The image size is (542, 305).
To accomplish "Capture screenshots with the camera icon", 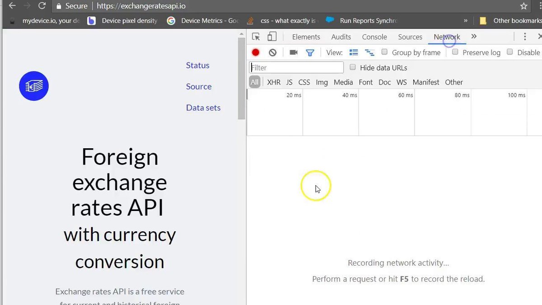I will (293, 52).
